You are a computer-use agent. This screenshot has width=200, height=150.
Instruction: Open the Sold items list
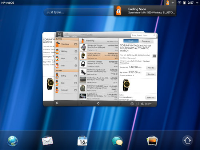pyautogui.click(x=67, y=83)
